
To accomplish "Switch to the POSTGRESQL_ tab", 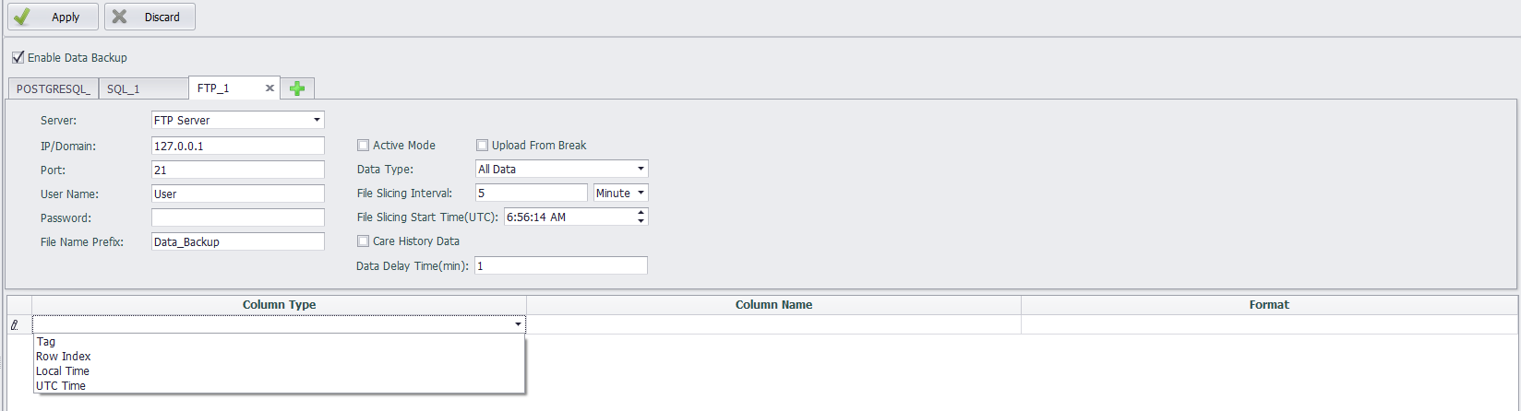I will click(x=53, y=88).
